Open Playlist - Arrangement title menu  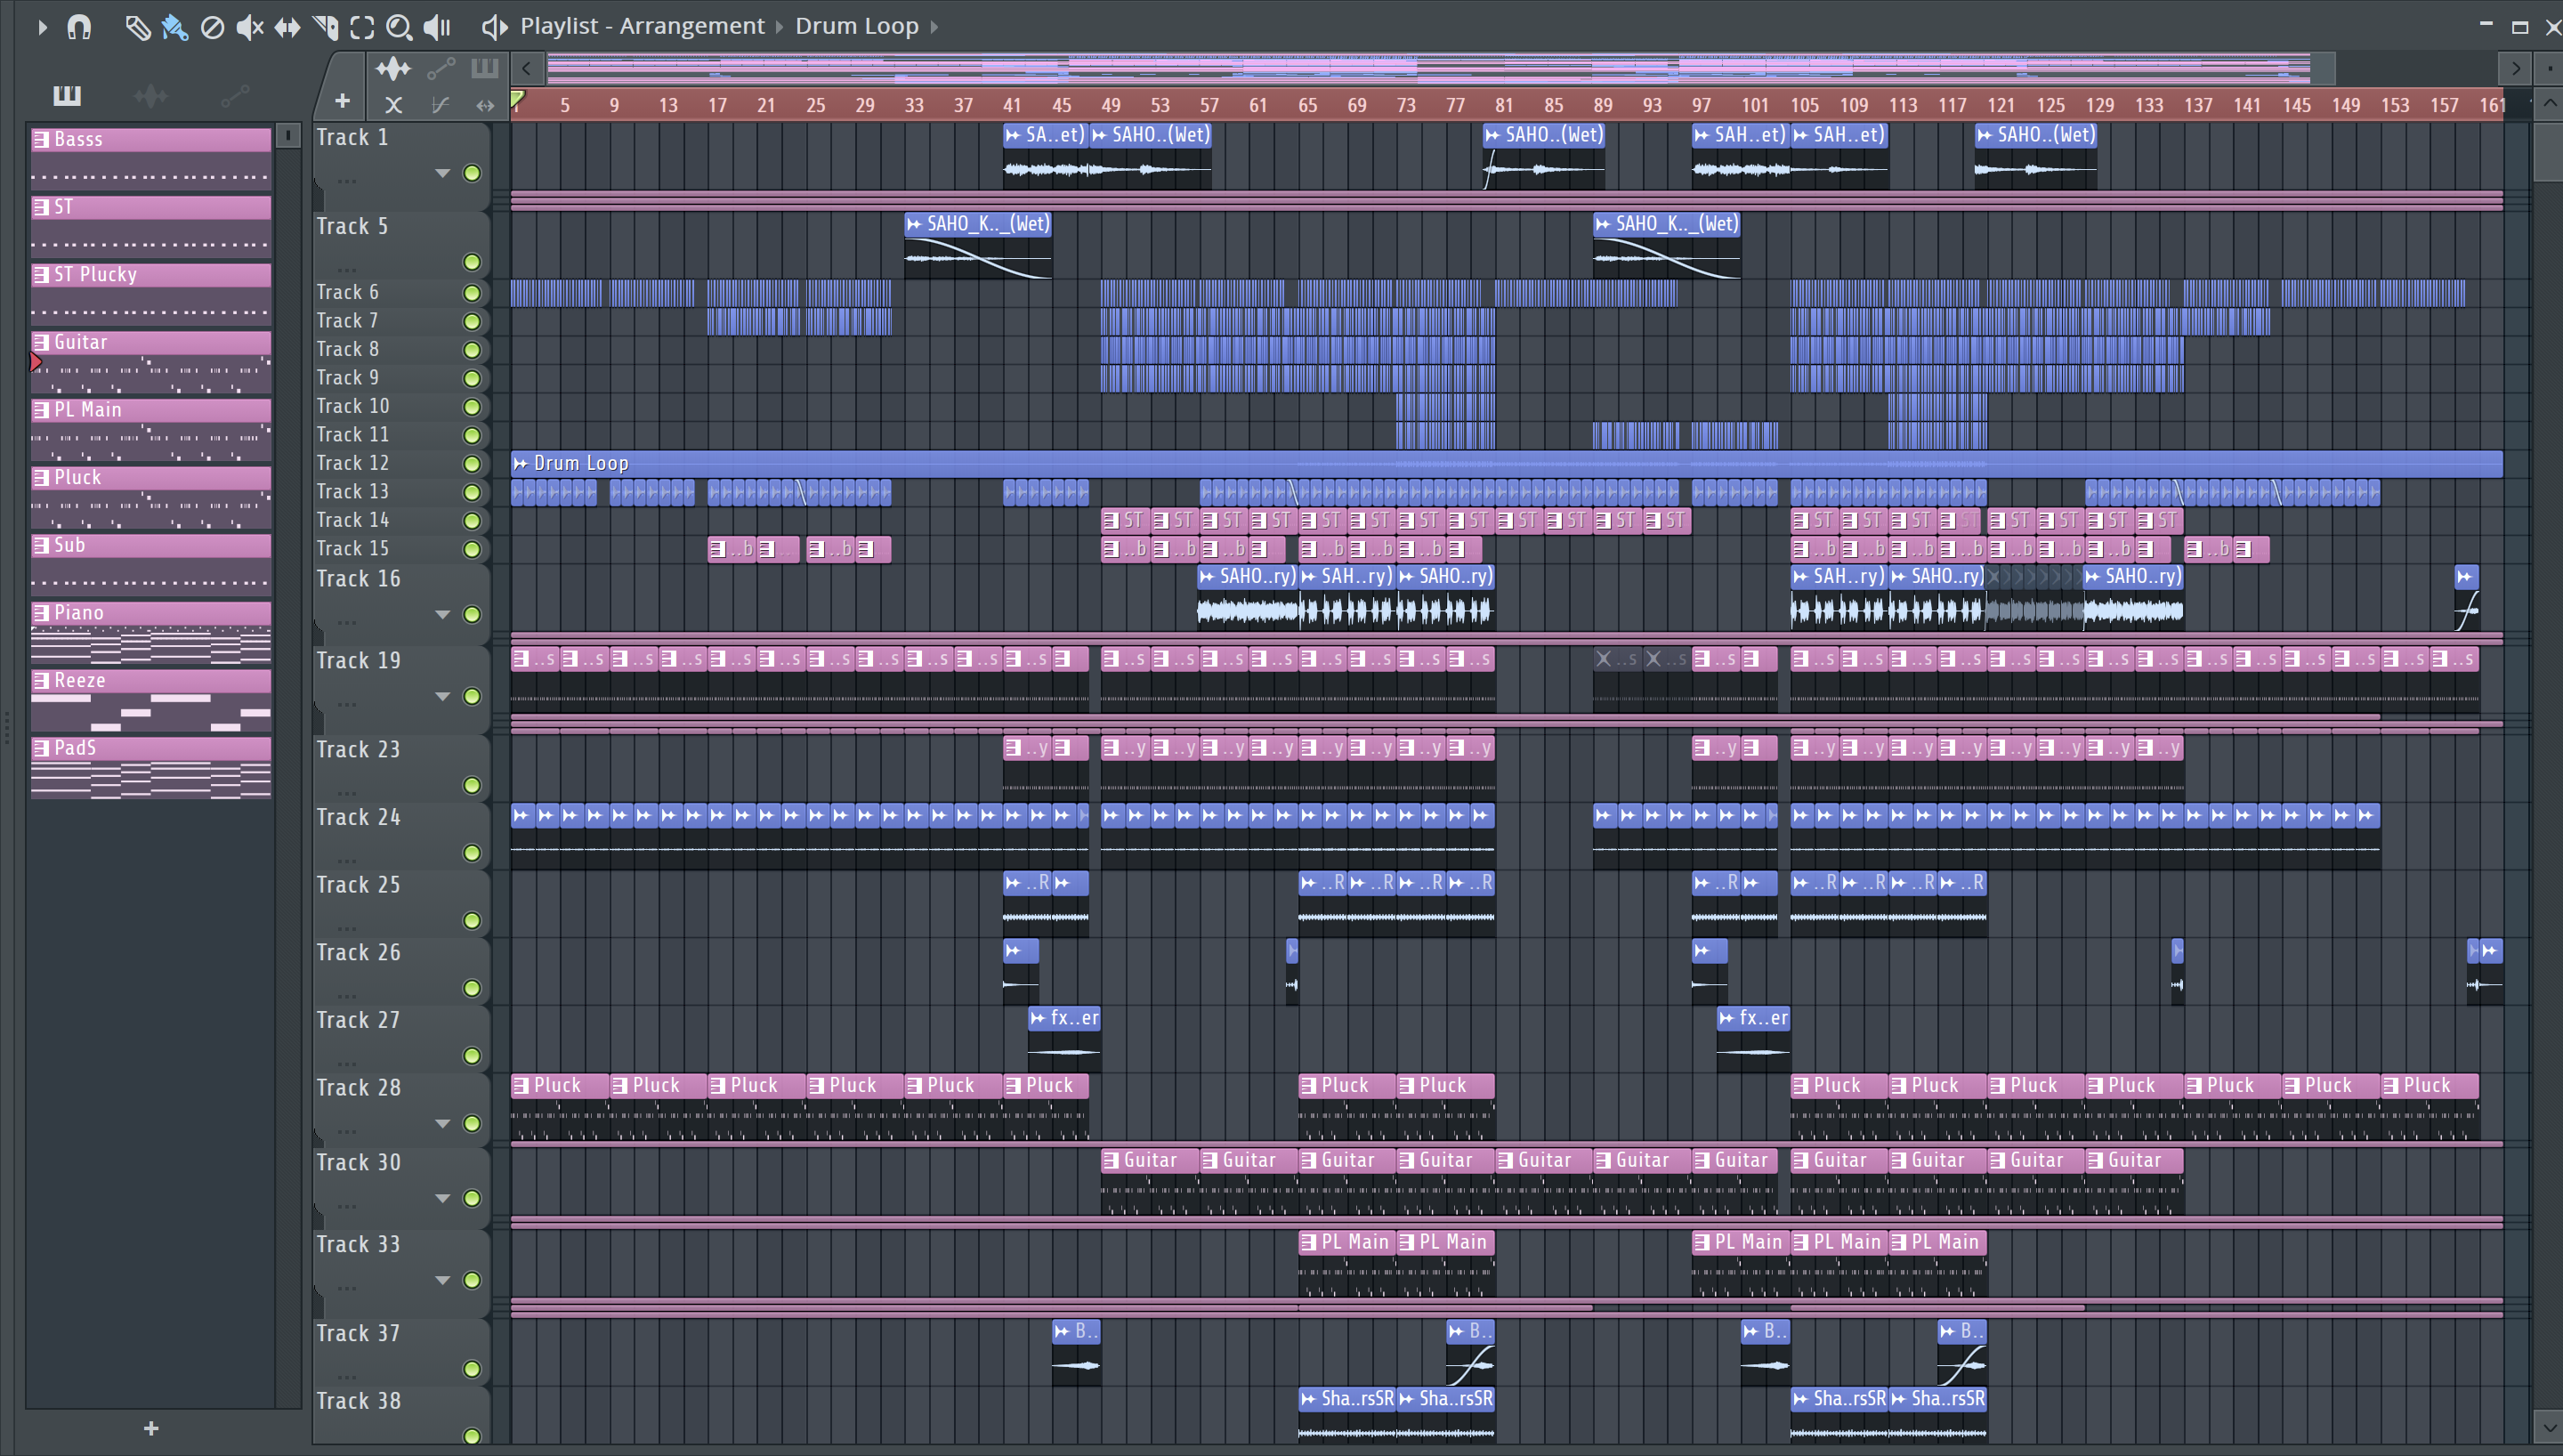pyautogui.click(x=642, y=26)
